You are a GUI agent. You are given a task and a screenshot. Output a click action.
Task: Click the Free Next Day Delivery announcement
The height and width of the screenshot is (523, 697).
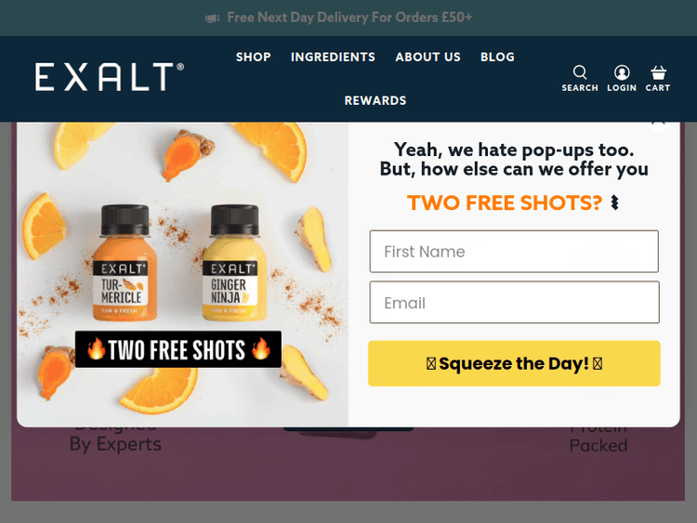pyautogui.click(x=349, y=18)
